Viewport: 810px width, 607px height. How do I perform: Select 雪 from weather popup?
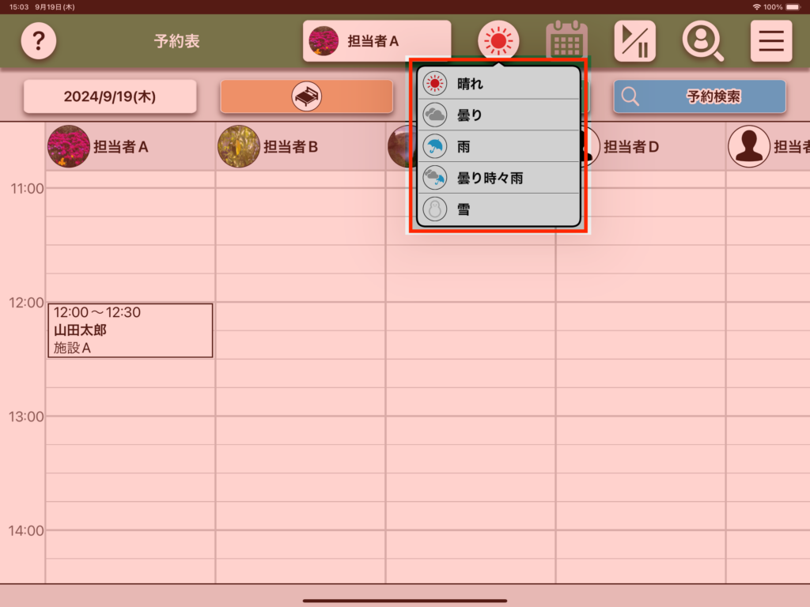click(x=498, y=210)
